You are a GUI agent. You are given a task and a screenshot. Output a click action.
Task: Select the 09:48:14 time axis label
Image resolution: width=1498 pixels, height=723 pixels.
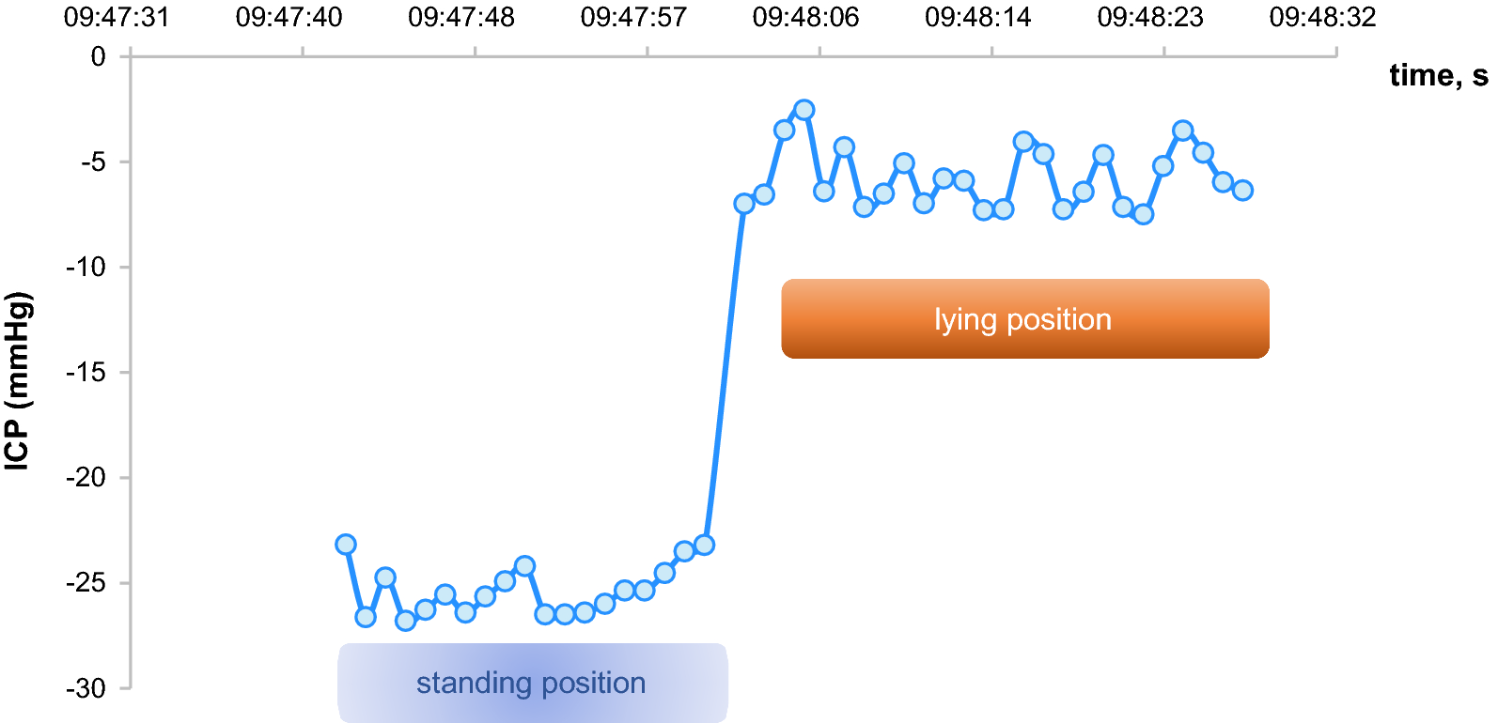(978, 17)
